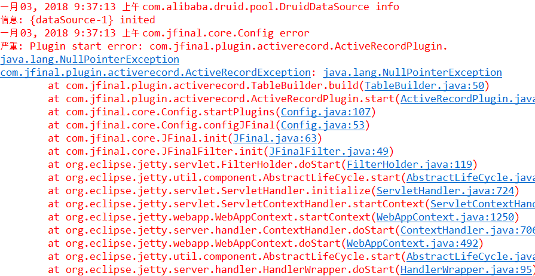The height and width of the screenshot is (276, 535).
Task: Click the NullPointerException link after ActiveRecordException
Action: coord(412,73)
